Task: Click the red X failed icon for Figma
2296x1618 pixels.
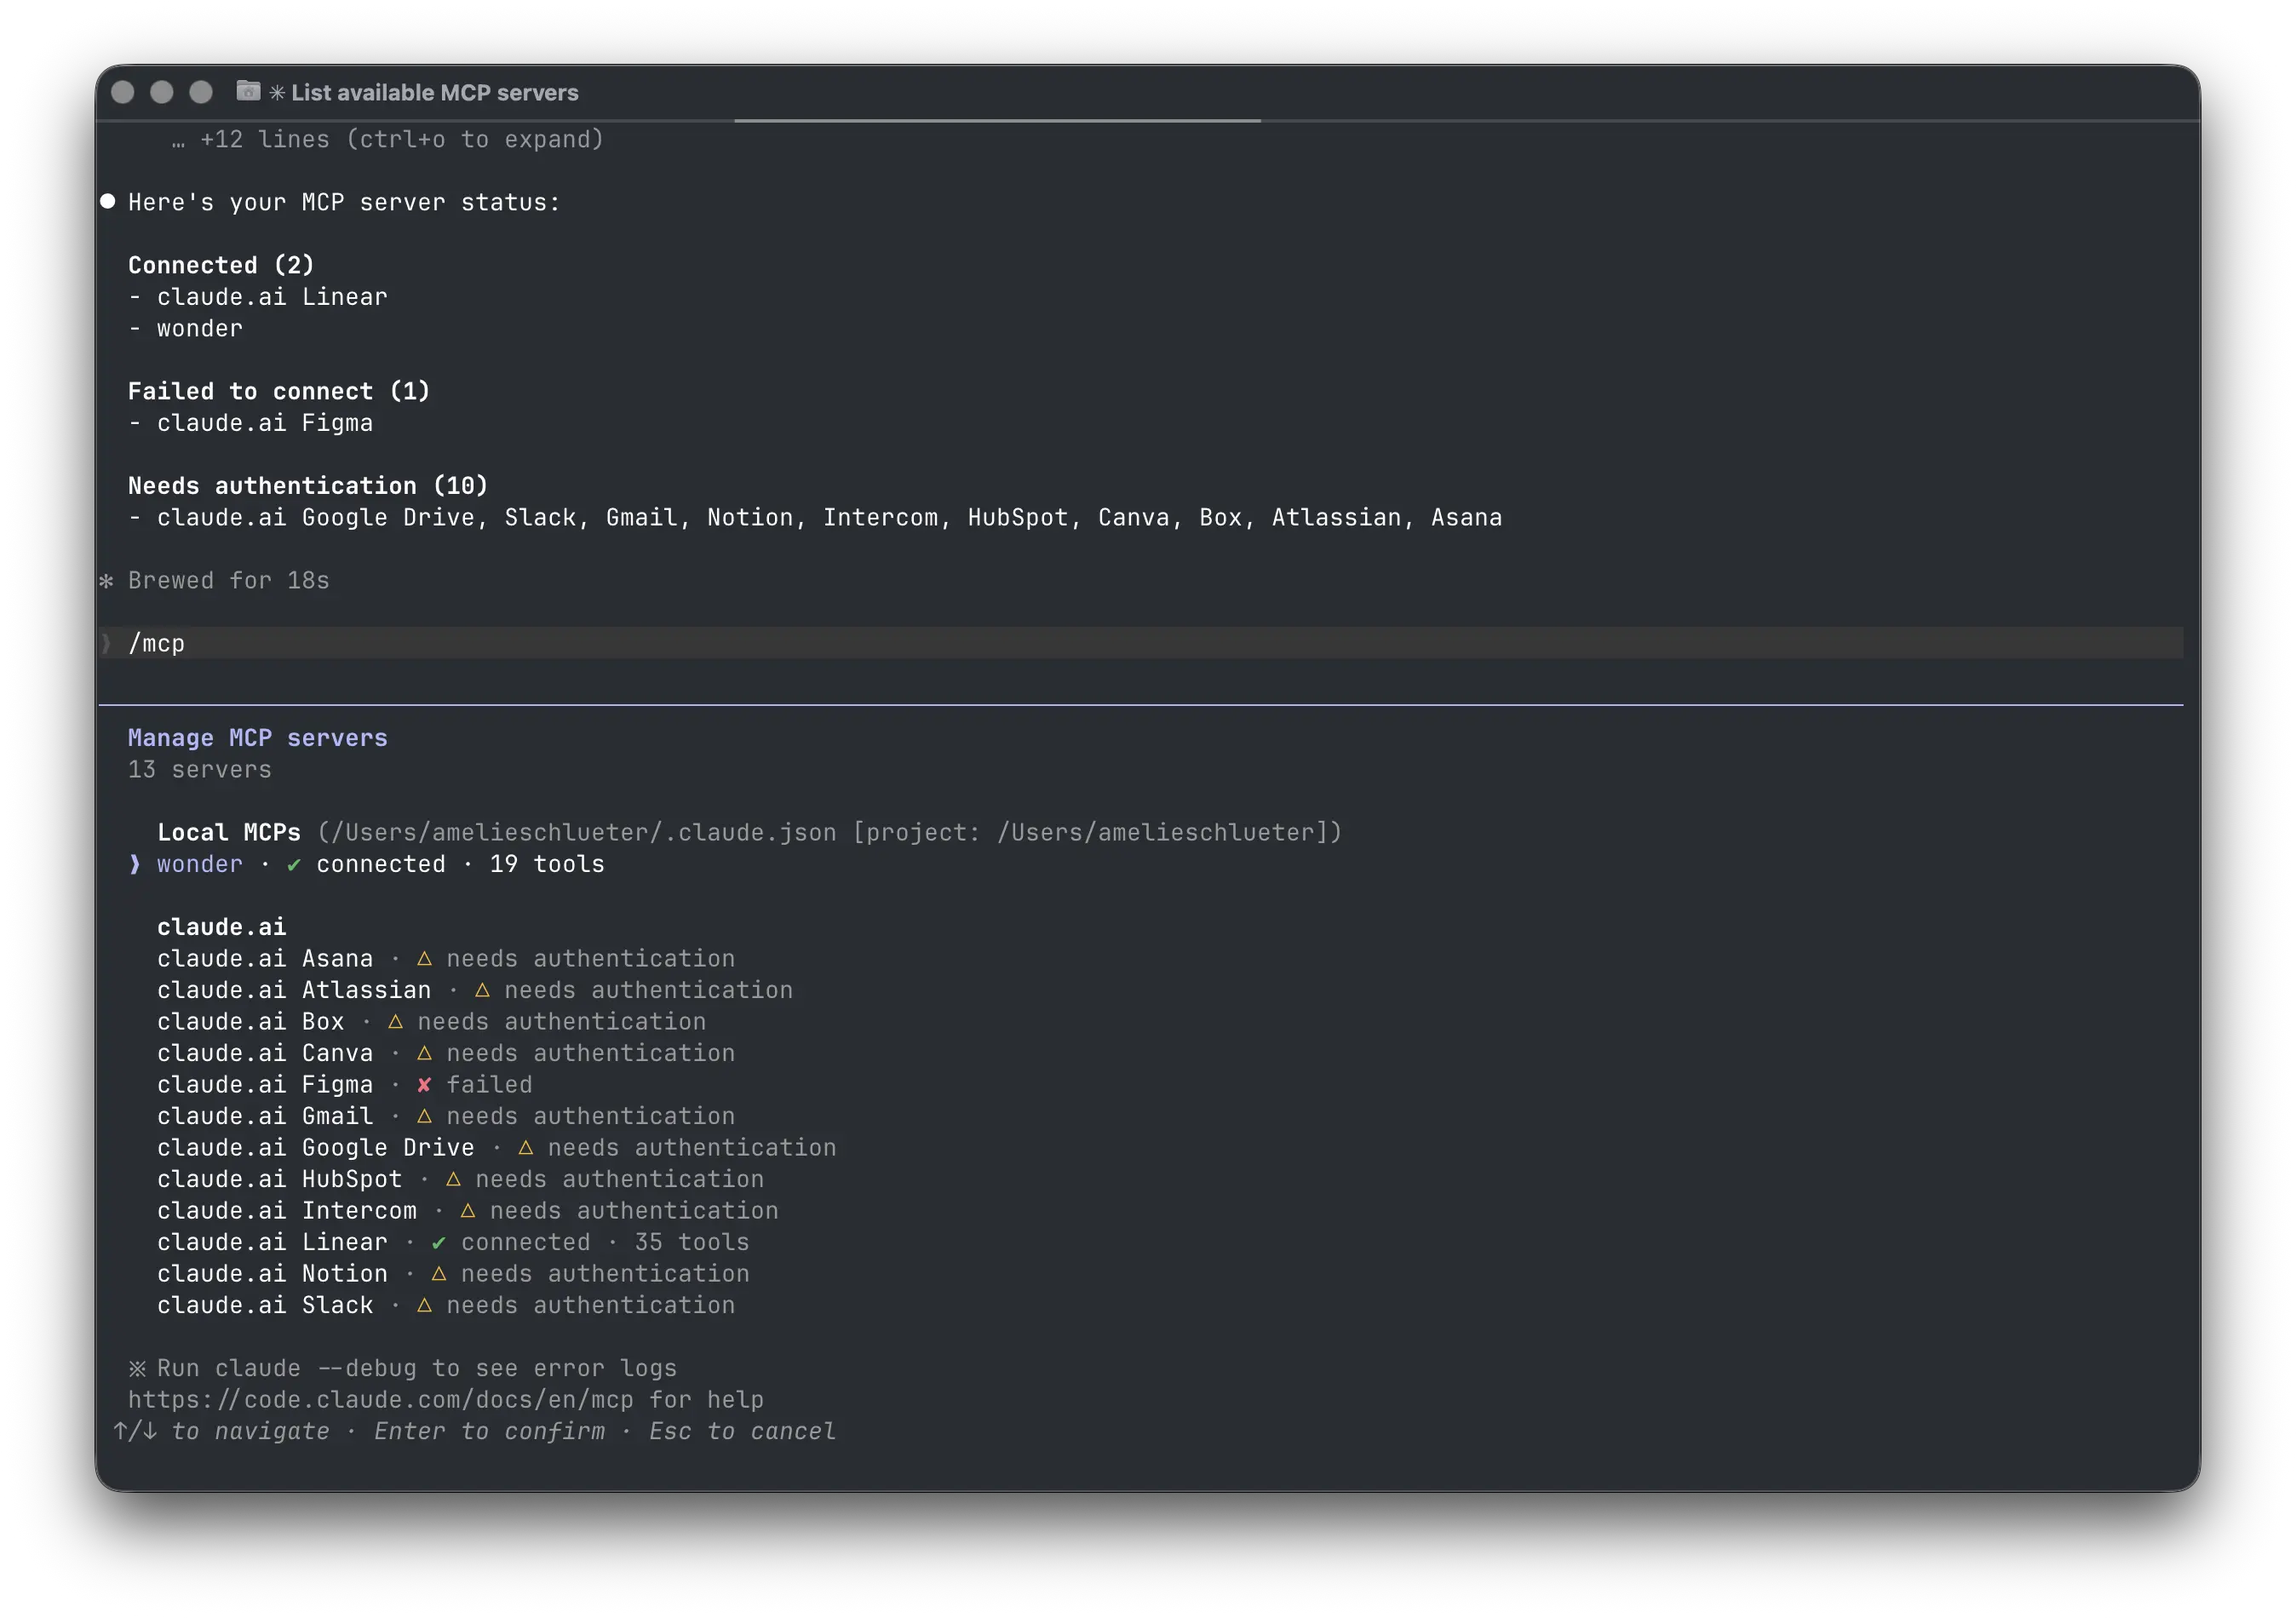Action: (424, 1084)
